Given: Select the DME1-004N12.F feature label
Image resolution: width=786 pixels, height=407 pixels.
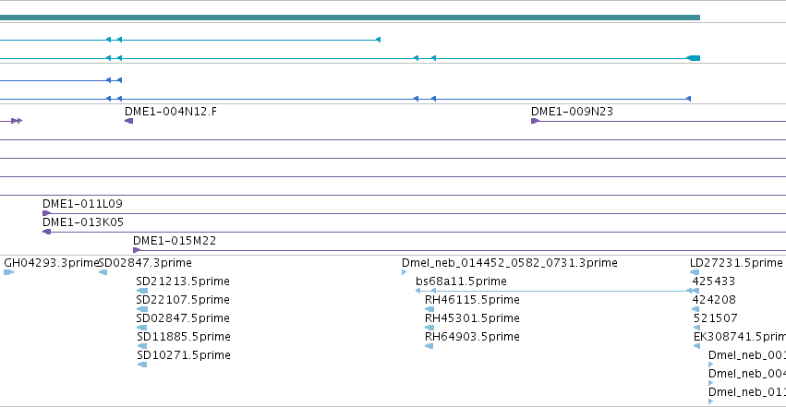Looking at the screenshot, I should click(x=171, y=112).
